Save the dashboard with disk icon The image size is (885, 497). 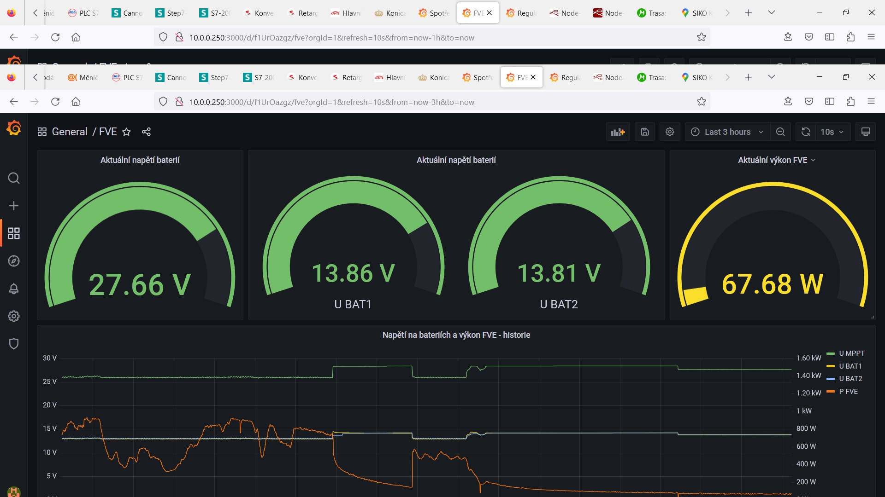[645, 132]
